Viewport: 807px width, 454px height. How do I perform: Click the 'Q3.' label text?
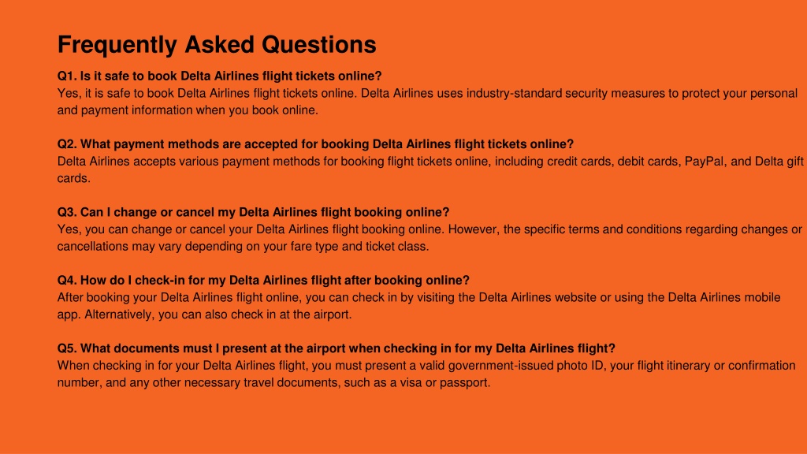(67, 212)
